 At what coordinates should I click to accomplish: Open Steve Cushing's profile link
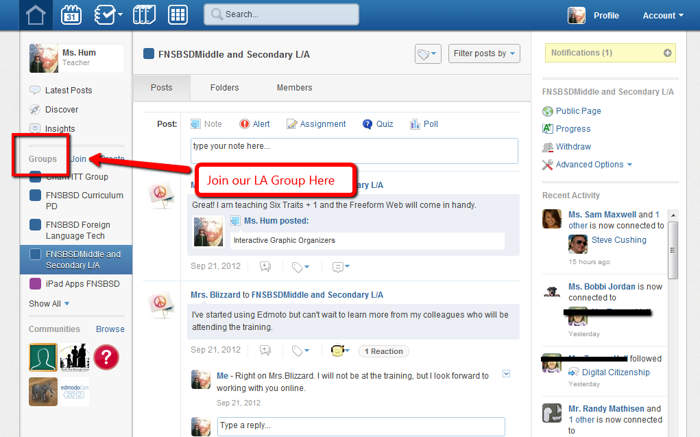pyautogui.click(x=618, y=240)
